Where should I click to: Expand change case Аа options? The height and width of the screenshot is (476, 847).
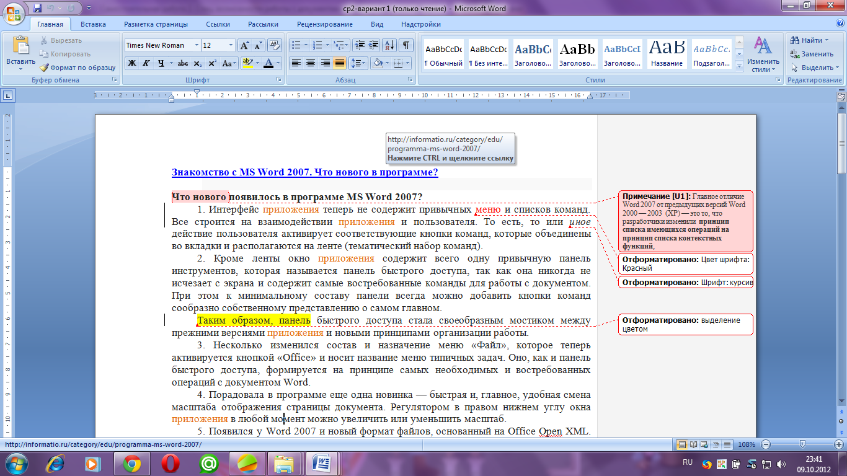tap(229, 63)
